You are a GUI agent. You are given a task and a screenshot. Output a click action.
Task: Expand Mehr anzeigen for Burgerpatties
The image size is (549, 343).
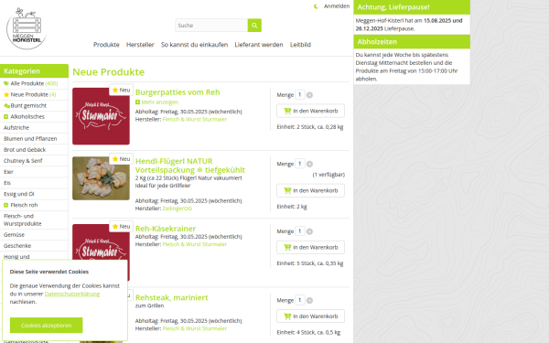[156, 102]
